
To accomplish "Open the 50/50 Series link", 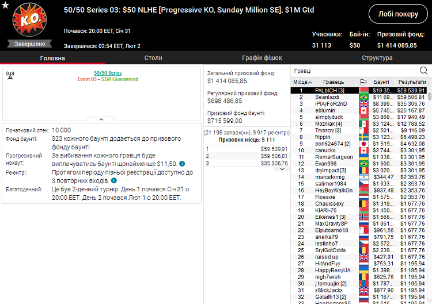I will (108, 73).
